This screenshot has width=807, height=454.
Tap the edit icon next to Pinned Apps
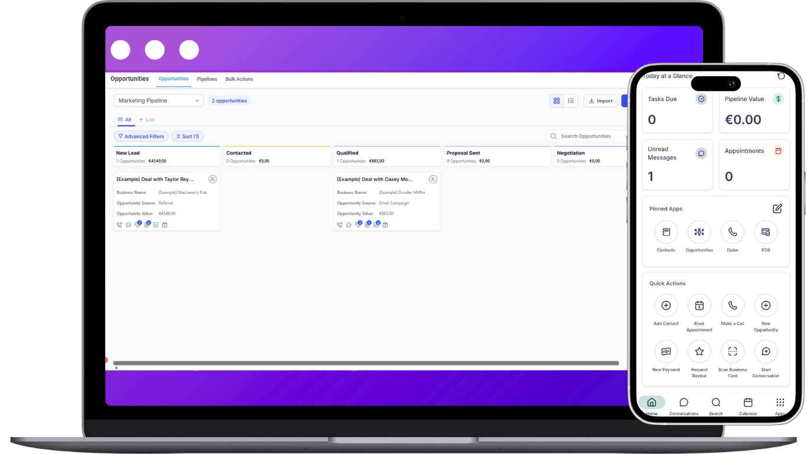click(x=777, y=208)
